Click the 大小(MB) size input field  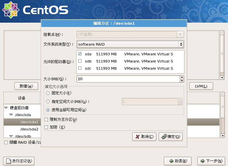(128, 79)
